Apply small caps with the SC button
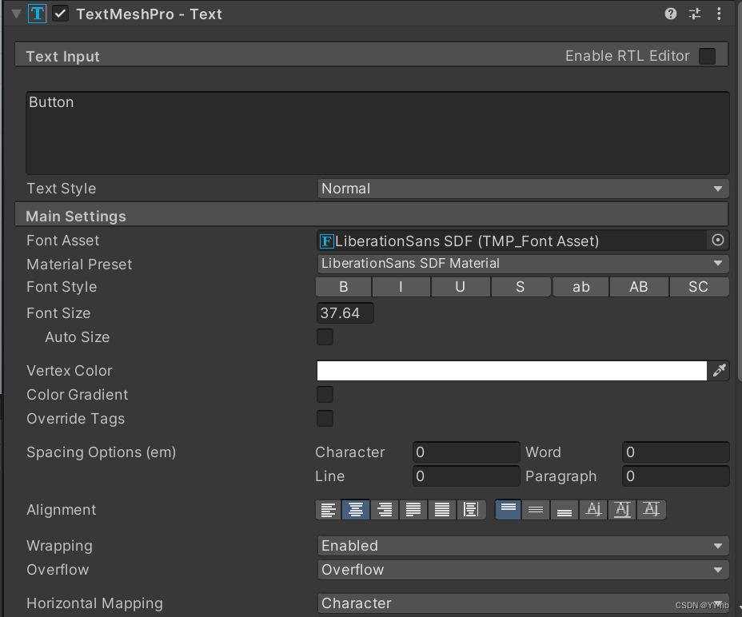This screenshot has height=617, width=742. [698, 286]
